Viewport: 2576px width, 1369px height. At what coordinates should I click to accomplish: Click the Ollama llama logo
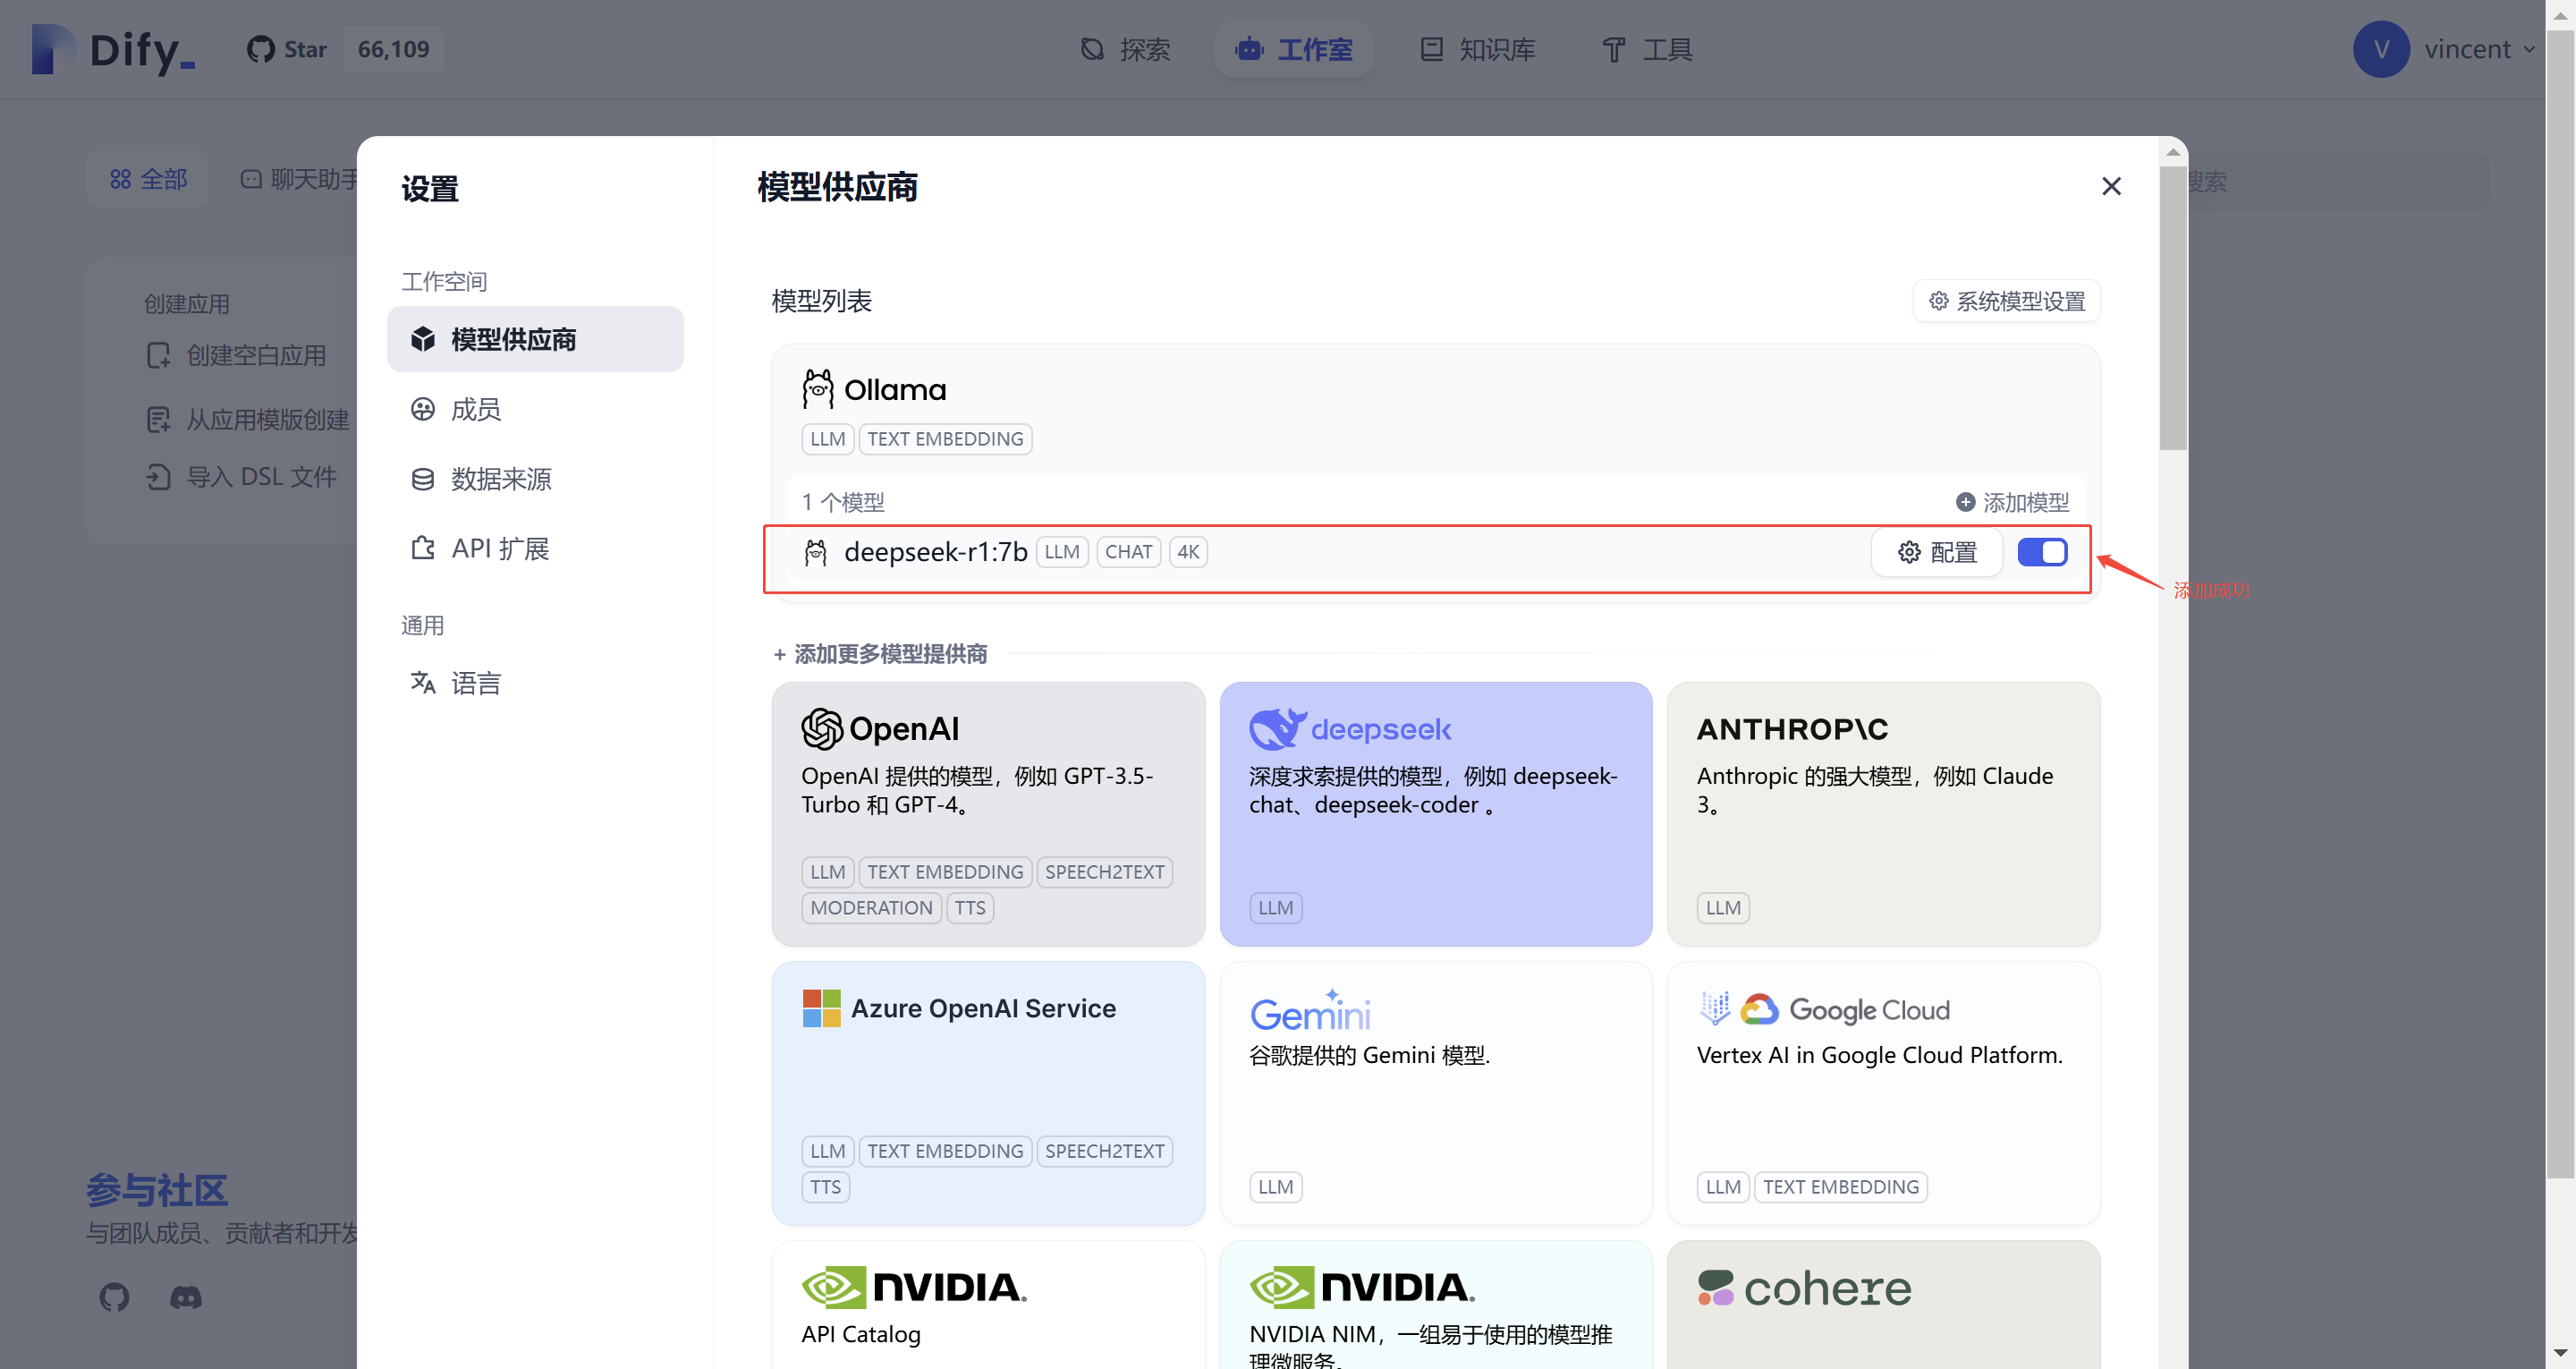817,388
